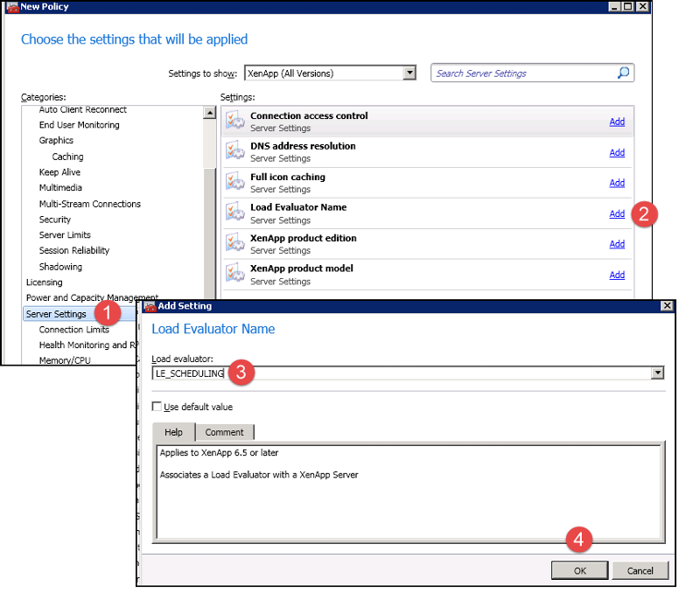Click the DNS address resolution setting title
This screenshot has height=600, width=700.
pyautogui.click(x=303, y=146)
